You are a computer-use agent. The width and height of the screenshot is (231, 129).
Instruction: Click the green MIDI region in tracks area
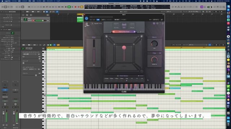(80, 20)
